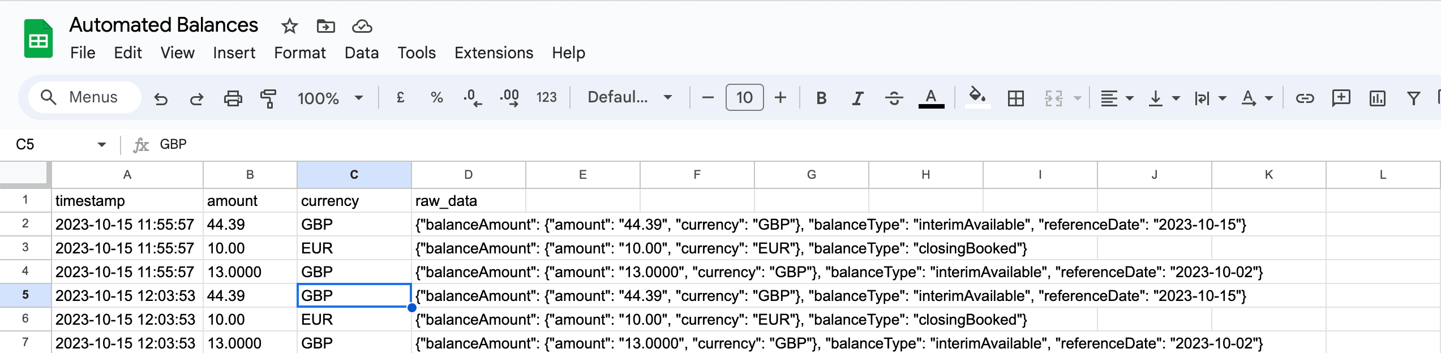The image size is (1441, 353).
Task: Click the insert comment icon
Action: click(x=1341, y=98)
